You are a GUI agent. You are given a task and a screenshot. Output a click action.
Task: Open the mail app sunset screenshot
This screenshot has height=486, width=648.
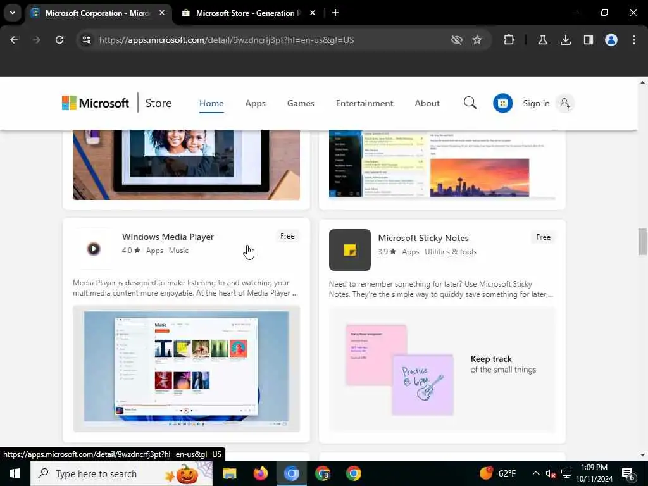coord(442,165)
